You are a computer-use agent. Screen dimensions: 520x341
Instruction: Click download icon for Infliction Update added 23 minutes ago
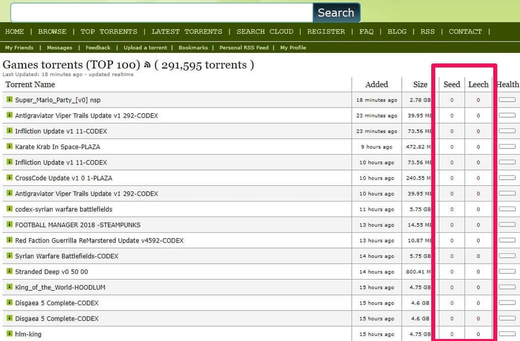[10, 130]
